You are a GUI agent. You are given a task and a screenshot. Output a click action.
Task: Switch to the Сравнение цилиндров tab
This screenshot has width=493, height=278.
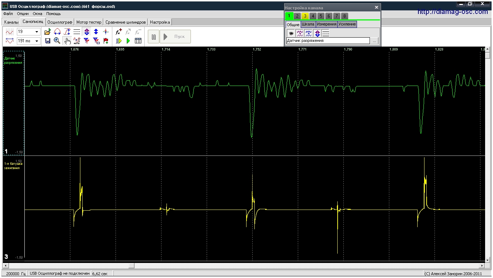pos(126,22)
